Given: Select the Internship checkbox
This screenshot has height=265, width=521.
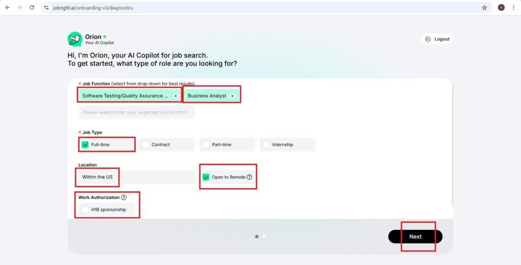Looking at the screenshot, I should pos(266,145).
